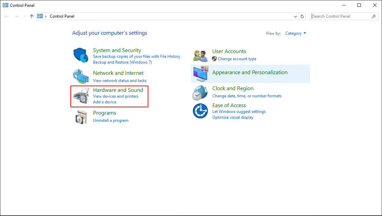Click View devices and printers
Screen dimensions: 382x216
coord(116,96)
